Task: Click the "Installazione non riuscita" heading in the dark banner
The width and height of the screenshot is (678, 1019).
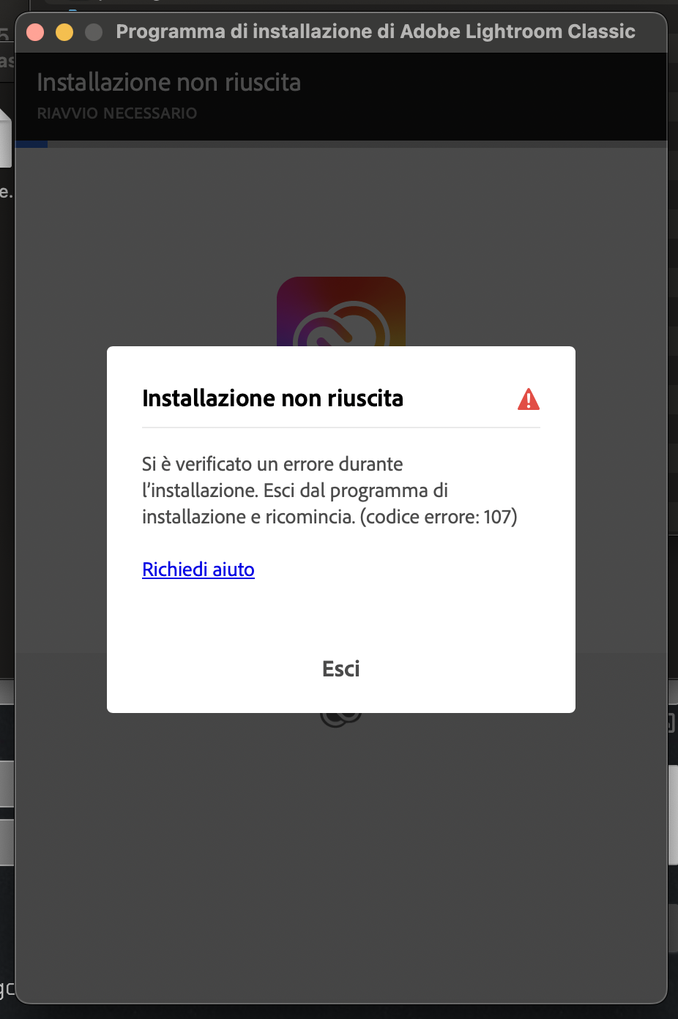Action: pyautogui.click(x=169, y=82)
